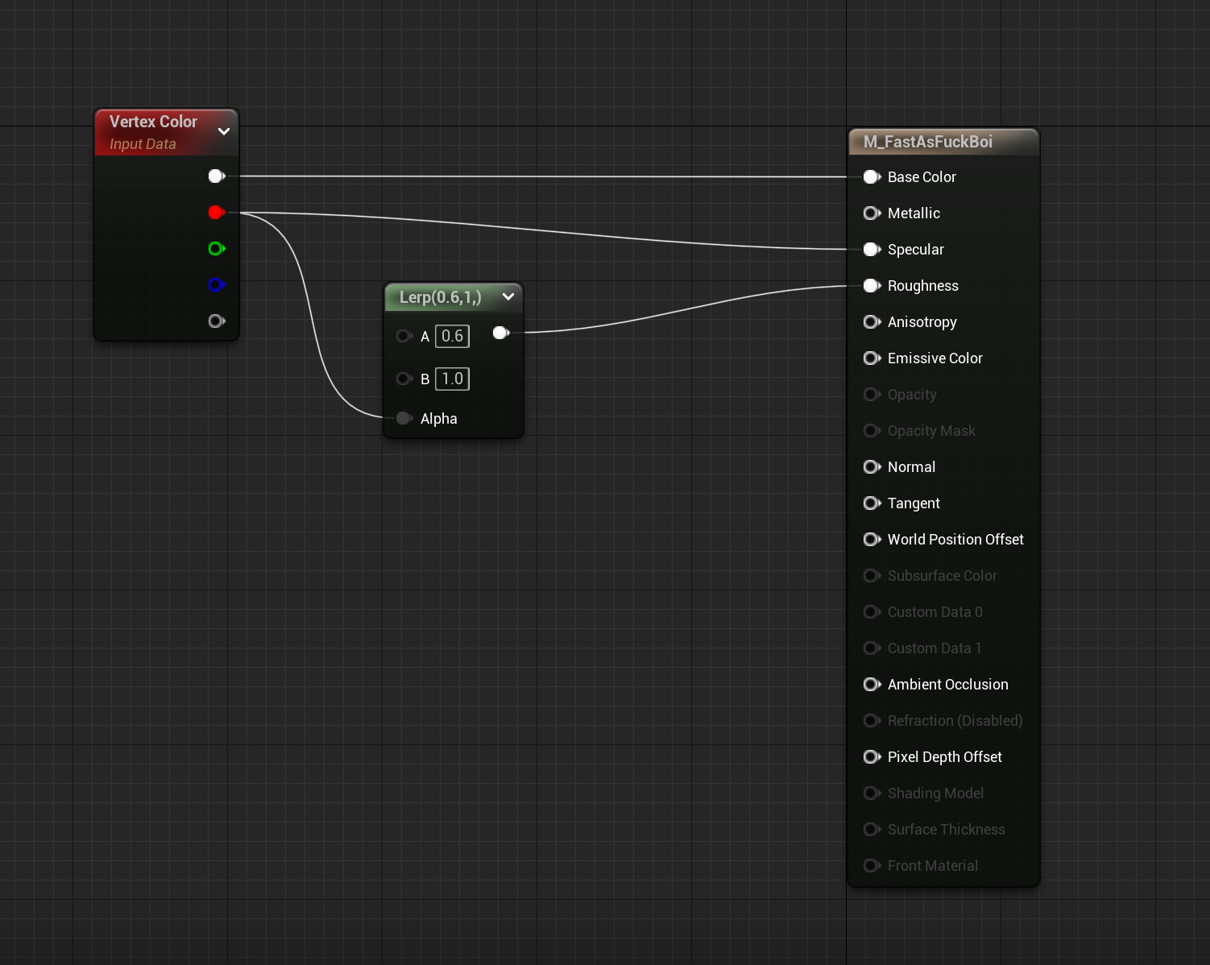Click the Lerp node output pin
This screenshot has height=965, width=1210.
(501, 333)
